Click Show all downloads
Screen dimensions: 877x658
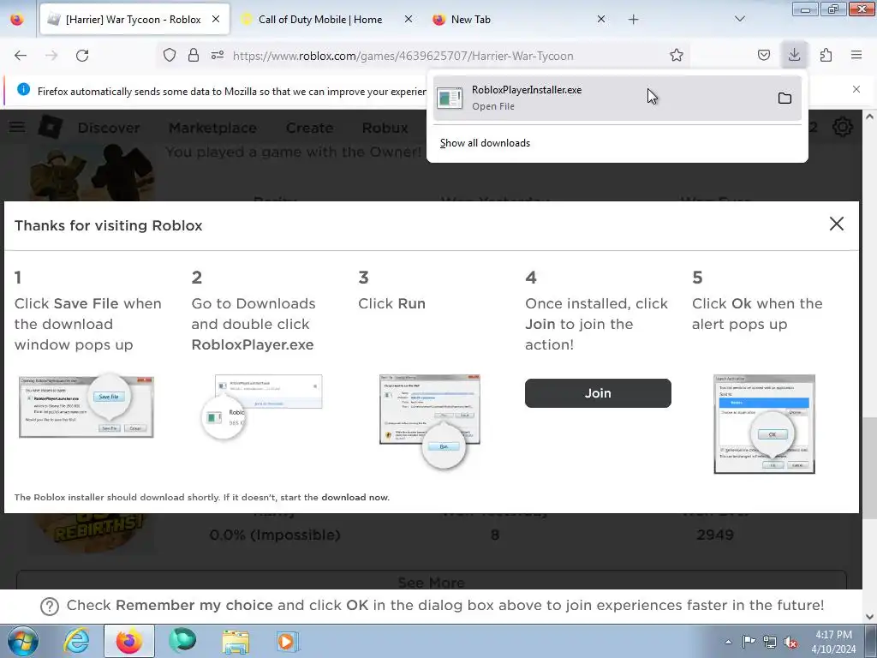(485, 143)
